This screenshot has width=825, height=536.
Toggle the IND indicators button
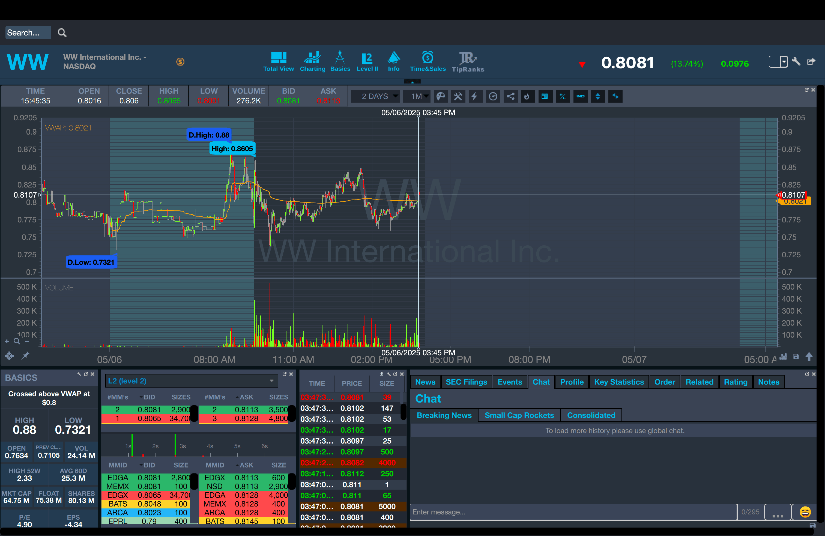click(x=580, y=96)
